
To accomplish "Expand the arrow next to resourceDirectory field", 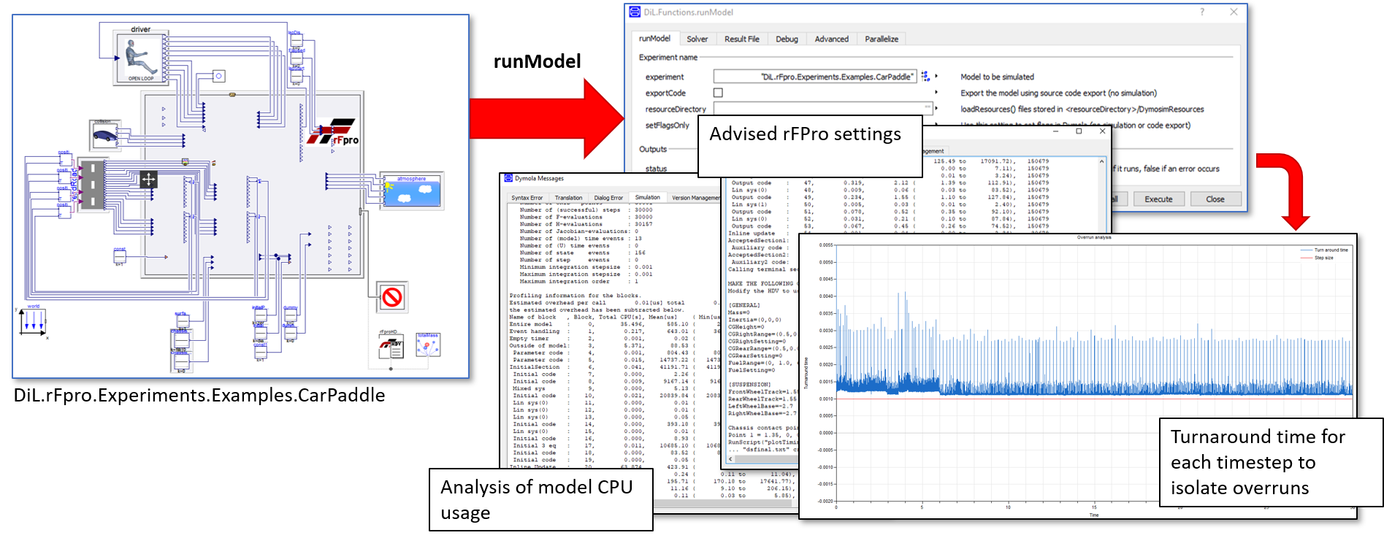I will [936, 109].
